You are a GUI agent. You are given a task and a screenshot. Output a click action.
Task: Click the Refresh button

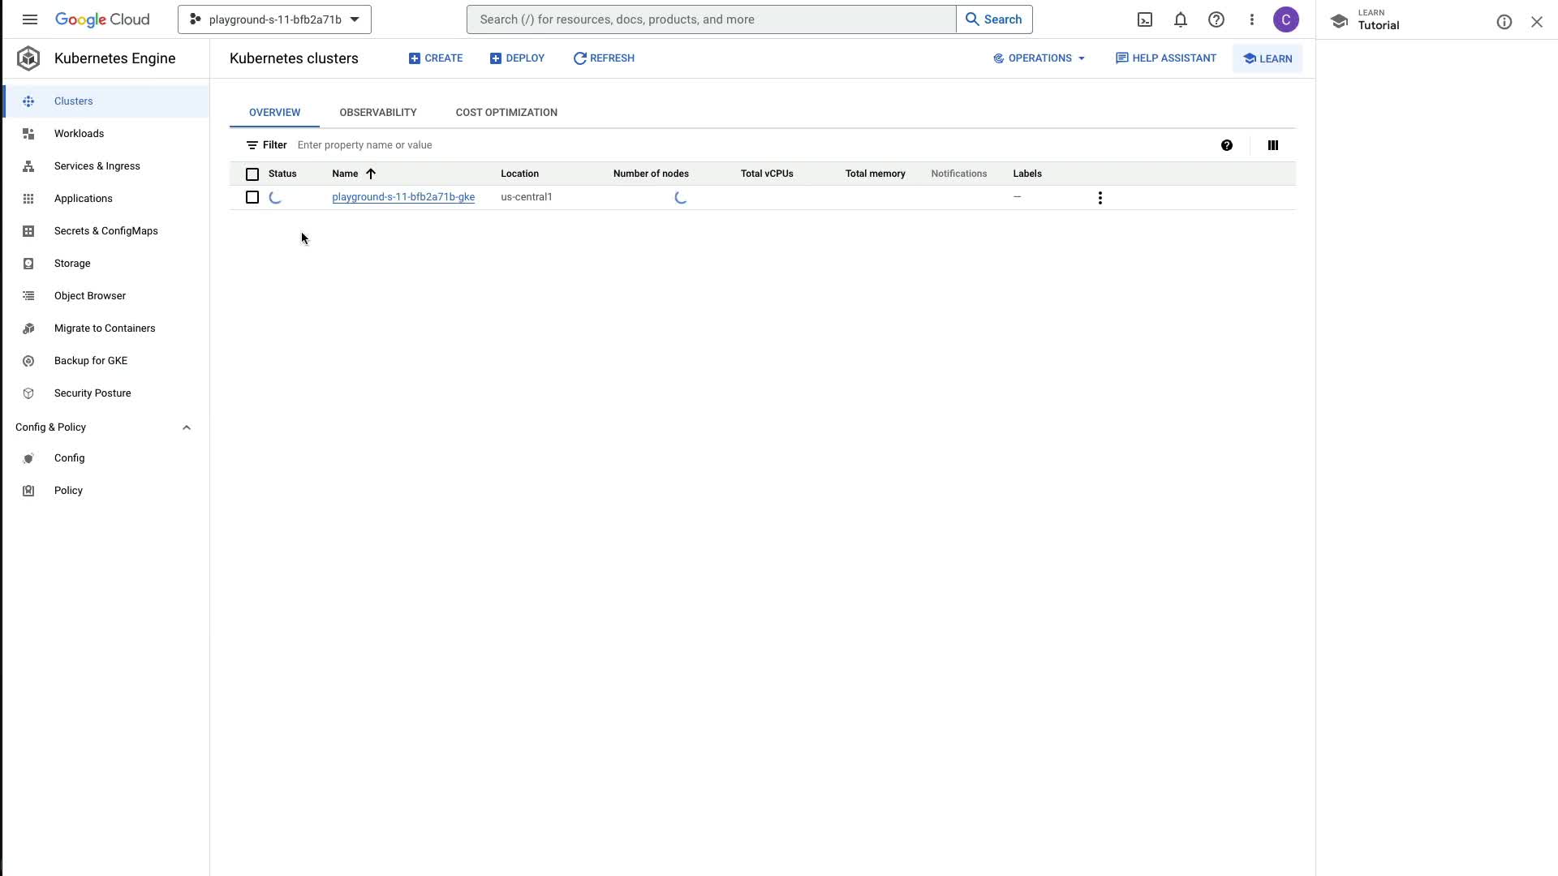[x=604, y=58]
